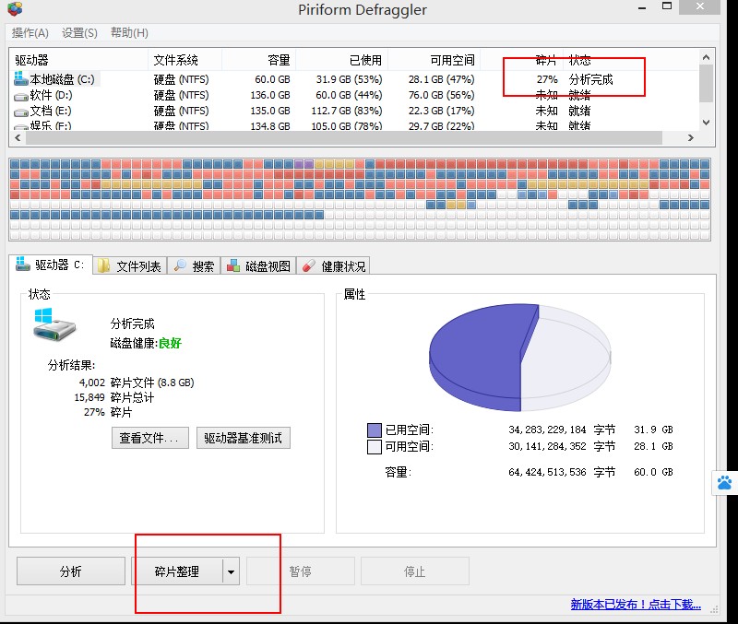Click the drive list scroll-down arrow
The image size is (738, 624).
tap(706, 123)
